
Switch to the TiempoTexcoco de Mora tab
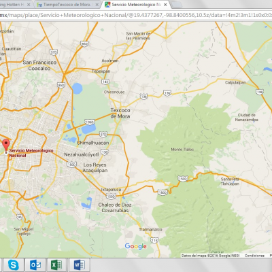[x=67, y=5]
